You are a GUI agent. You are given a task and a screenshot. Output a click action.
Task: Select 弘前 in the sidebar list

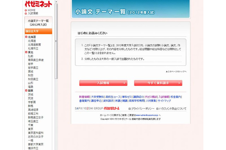pyautogui.click(x=31, y=56)
